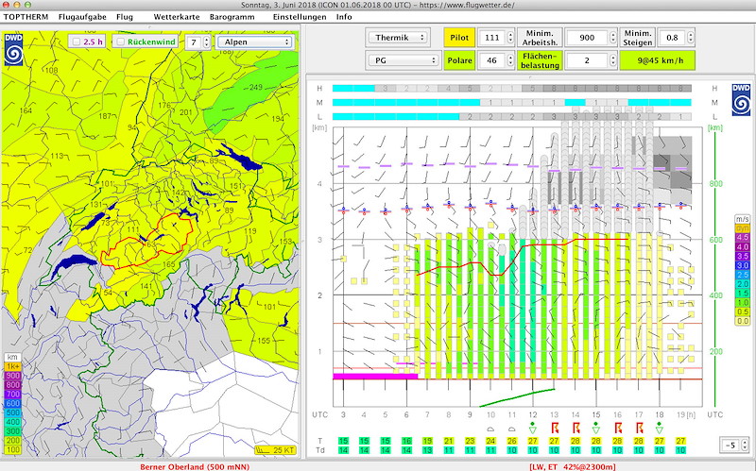The height and width of the screenshot is (471, 756).
Task: Click the dyn legend swatch
Action: click(x=743, y=228)
